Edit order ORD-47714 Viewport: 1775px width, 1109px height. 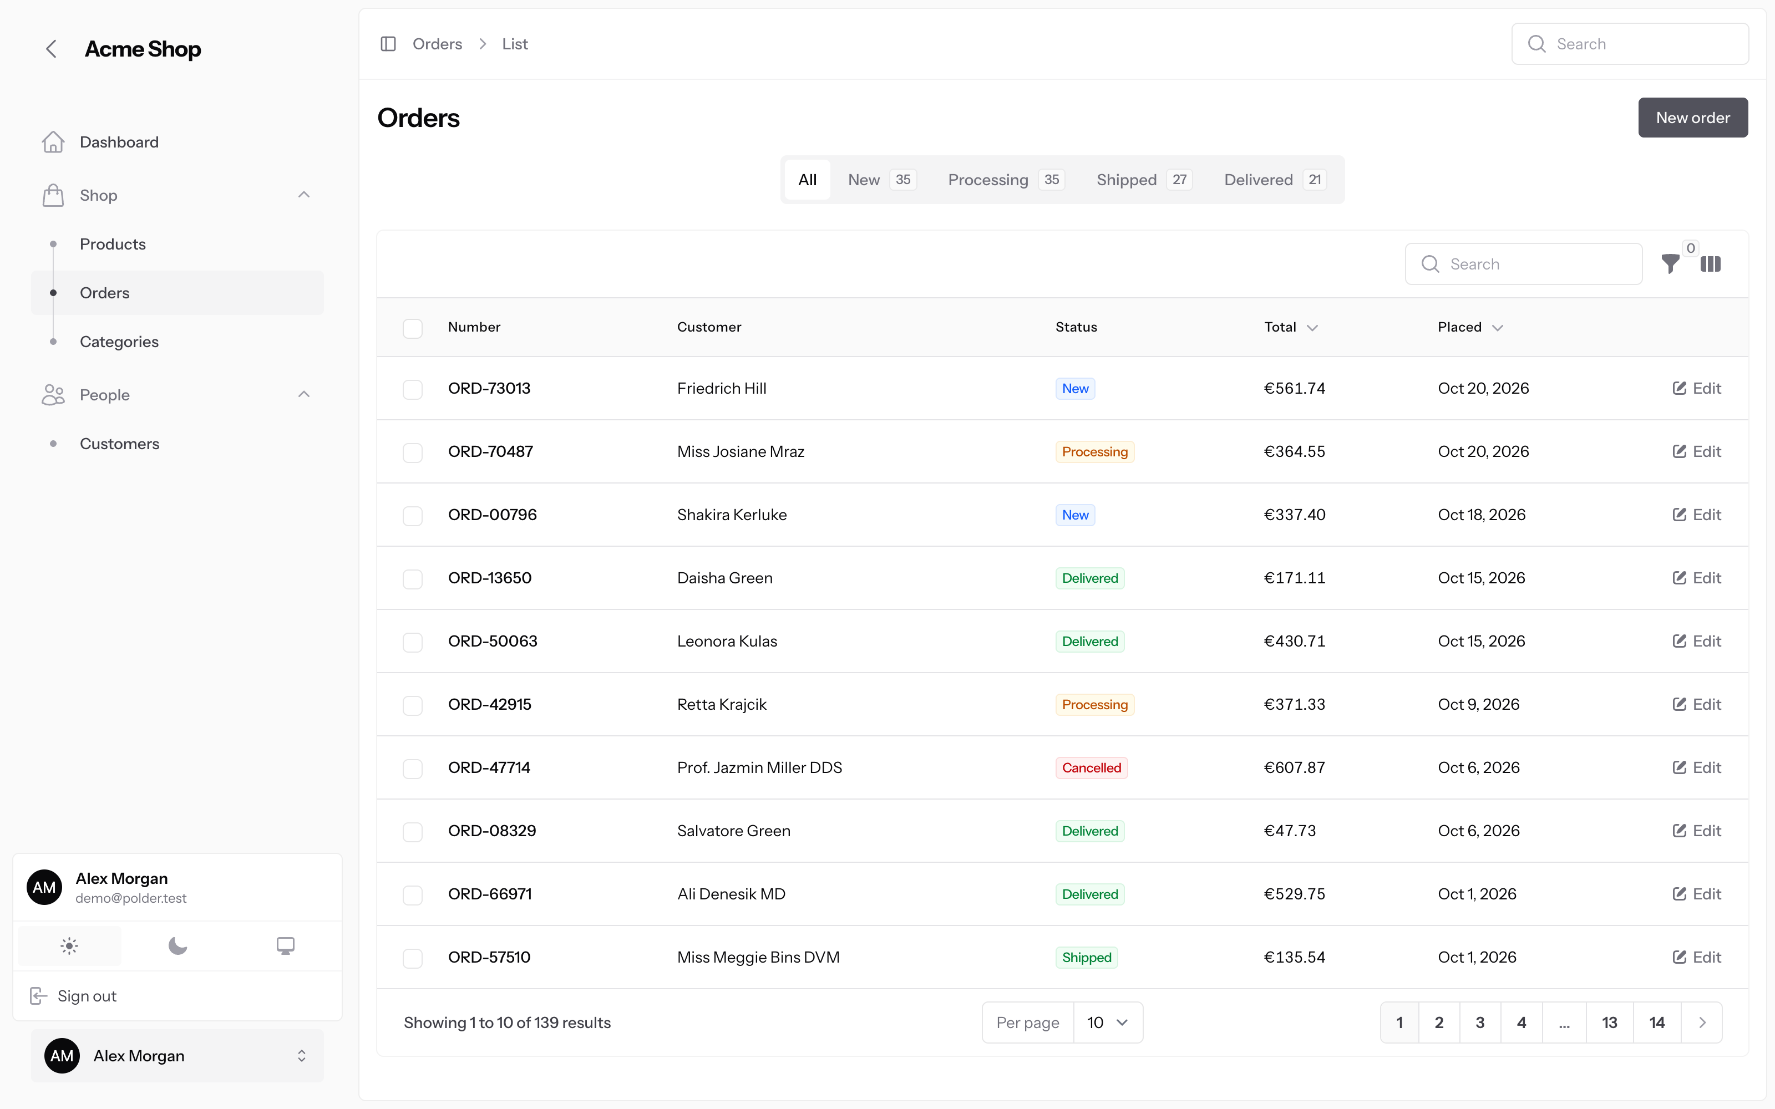pos(1696,767)
